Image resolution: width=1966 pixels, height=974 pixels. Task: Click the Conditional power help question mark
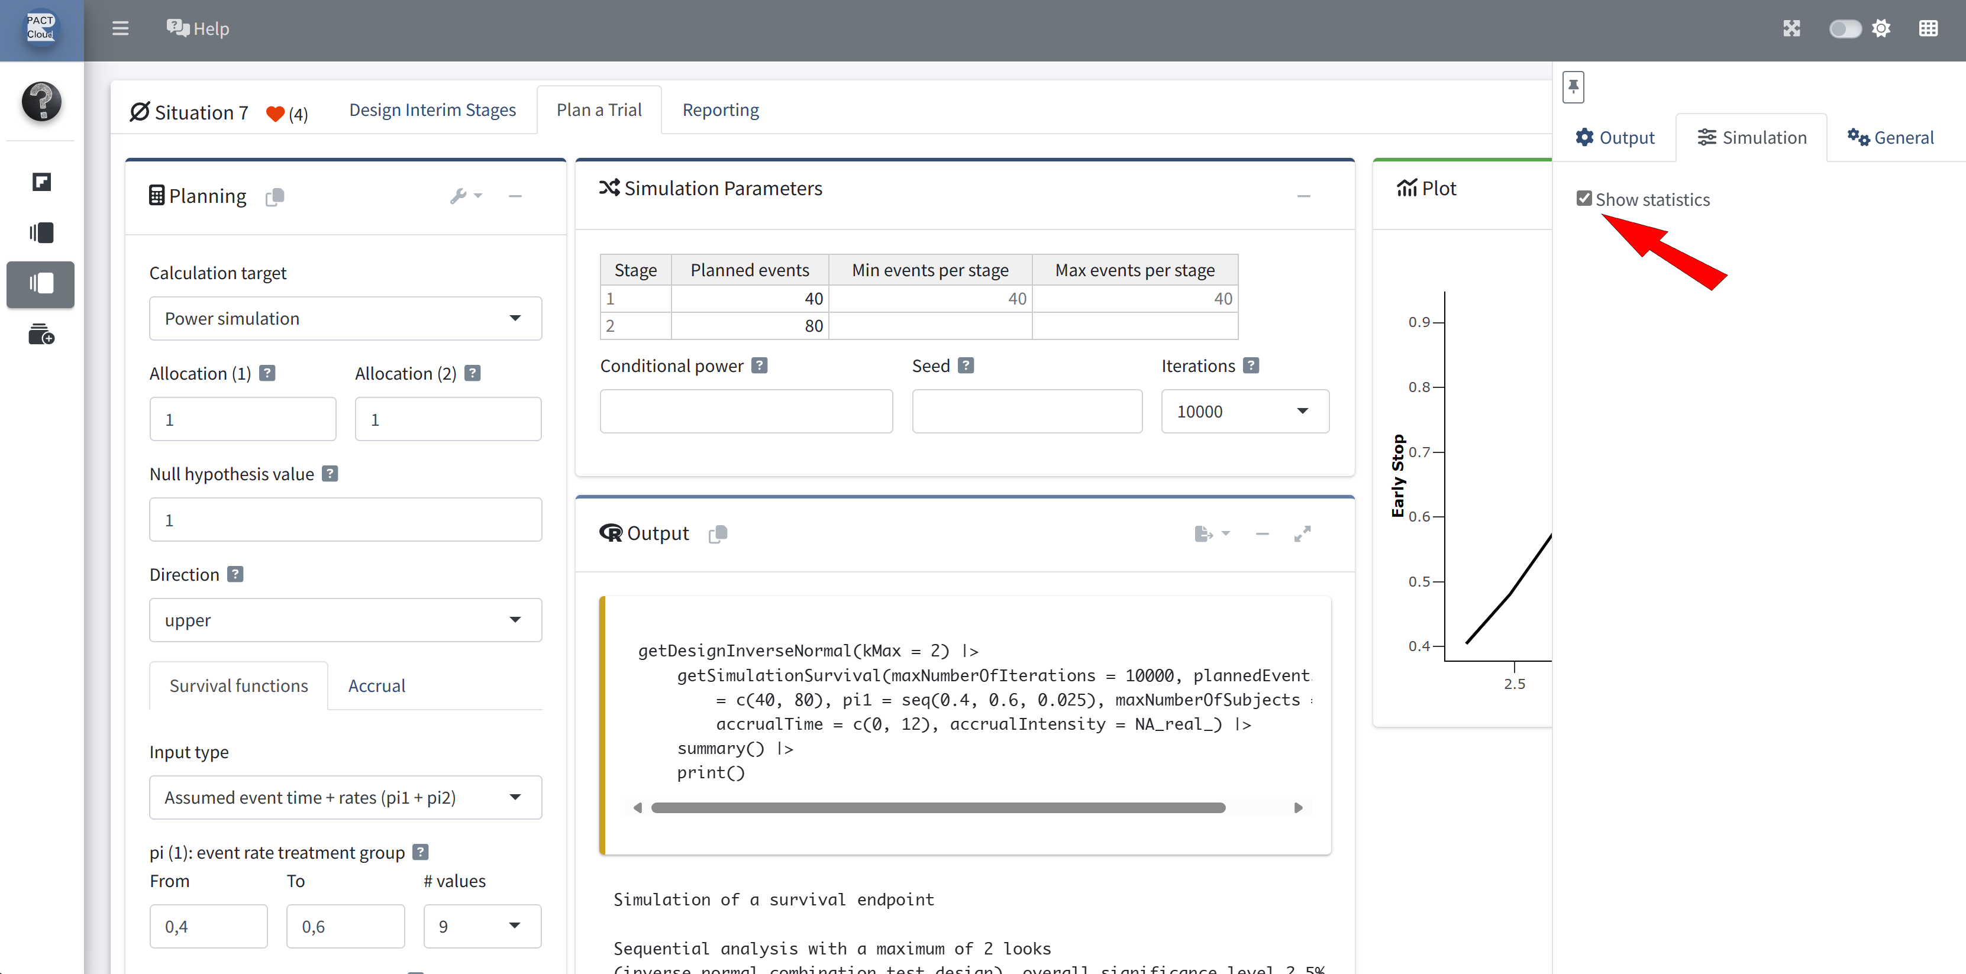(758, 365)
